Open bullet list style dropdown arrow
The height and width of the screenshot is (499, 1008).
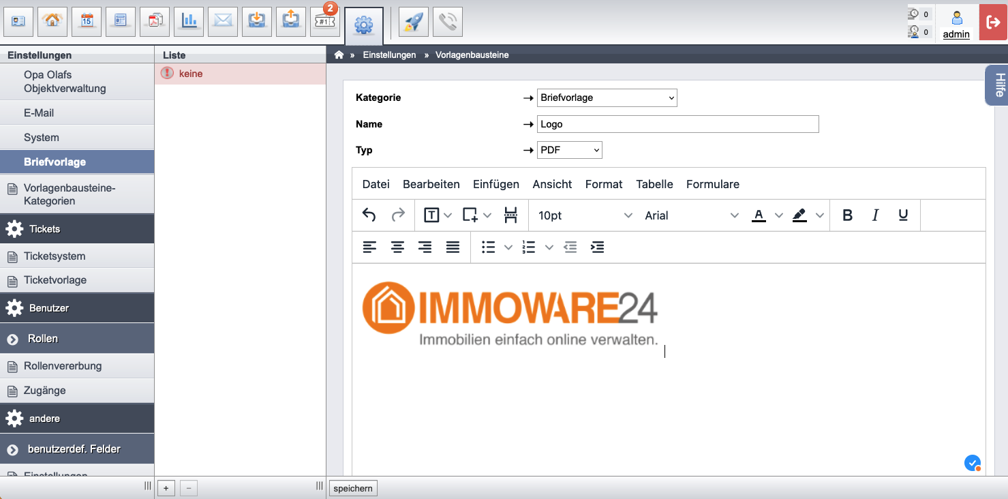pos(508,247)
